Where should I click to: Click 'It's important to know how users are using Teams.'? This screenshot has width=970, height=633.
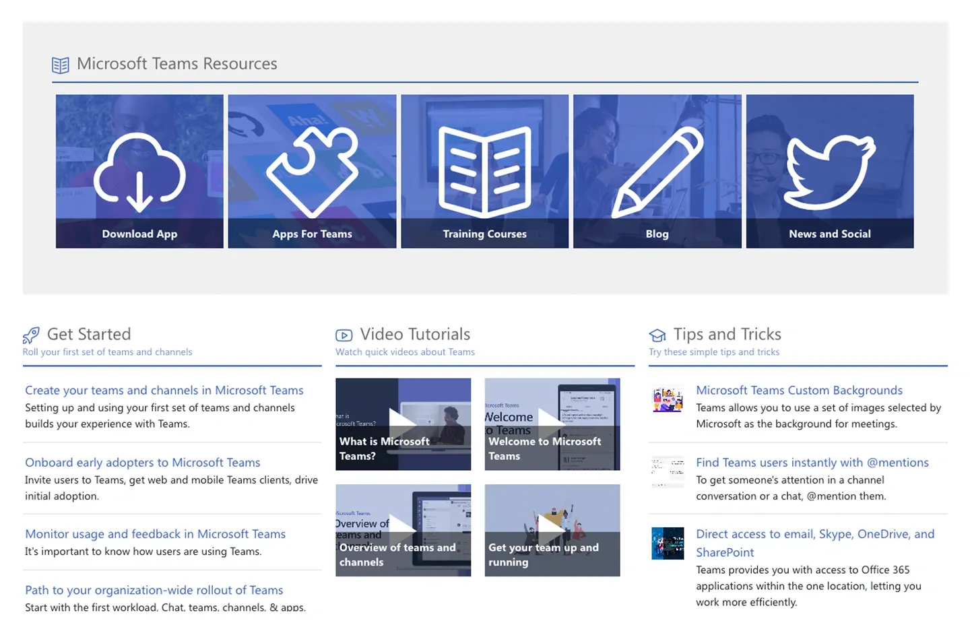coord(143,552)
